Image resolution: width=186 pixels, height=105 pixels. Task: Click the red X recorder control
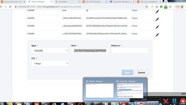pos(166,101)
